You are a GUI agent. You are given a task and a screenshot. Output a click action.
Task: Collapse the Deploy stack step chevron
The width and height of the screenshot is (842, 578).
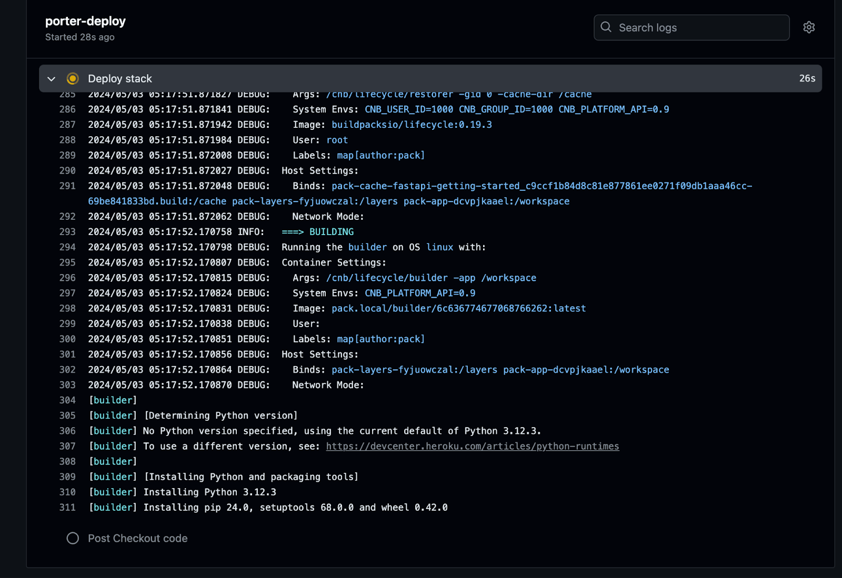(x=51, y=79)
